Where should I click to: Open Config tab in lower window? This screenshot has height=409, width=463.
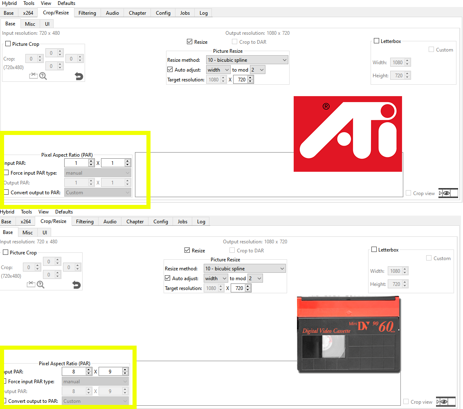161,222
